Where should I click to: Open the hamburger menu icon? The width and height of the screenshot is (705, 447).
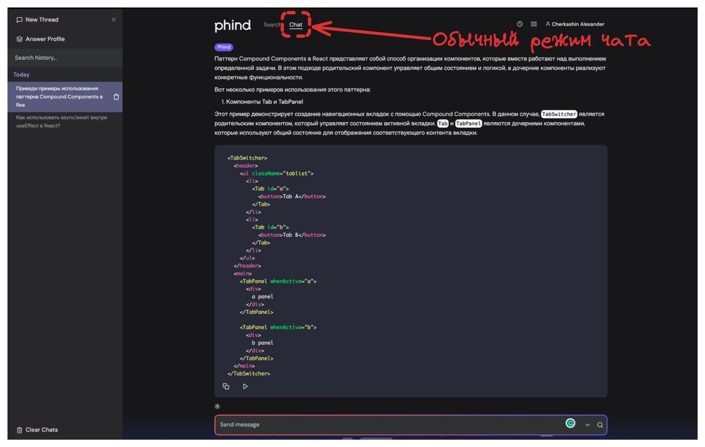pyautogui.click(x=533, y=24)
